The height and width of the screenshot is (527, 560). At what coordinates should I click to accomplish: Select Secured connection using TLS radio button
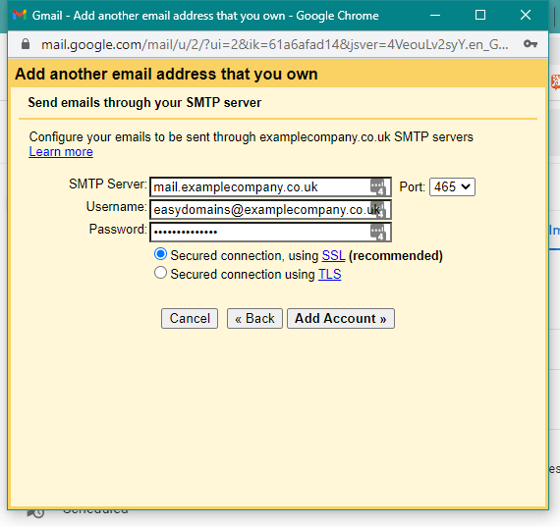[x=160, y=273]
